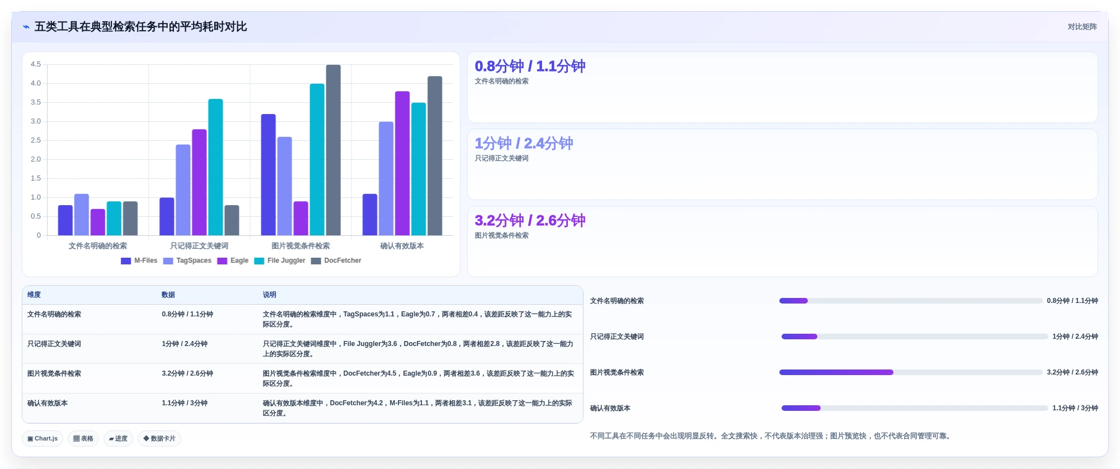The height and width of the screenshot is (469, 1120).
Task: Click the 只记得正文关键词 progress bar
Action: [x=915, y=337]
